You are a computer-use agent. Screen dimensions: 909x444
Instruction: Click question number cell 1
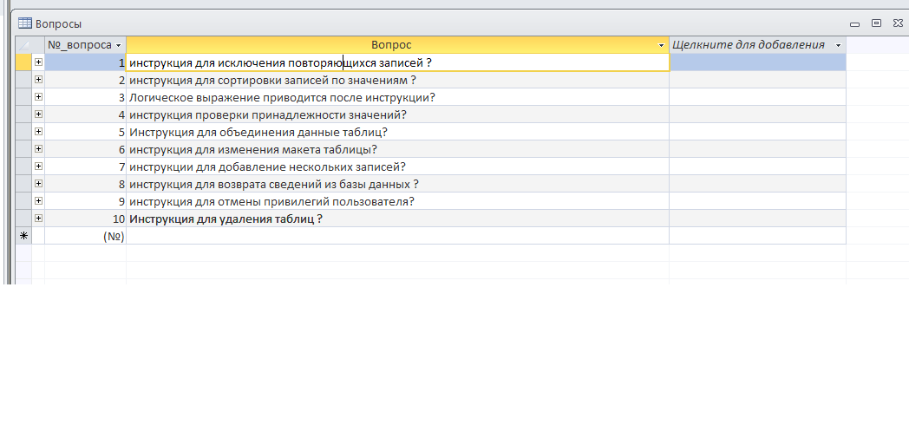pyautogui.click(x=85, y=62)
